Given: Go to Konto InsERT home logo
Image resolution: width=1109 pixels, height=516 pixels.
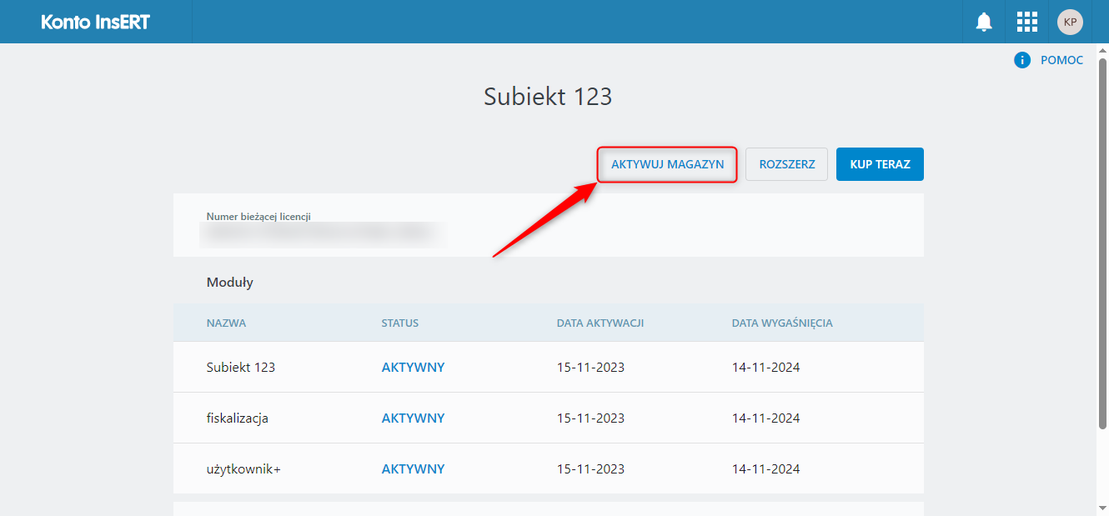Looking at the screenshot, I should pyautogui.click(x=96, y=22).
